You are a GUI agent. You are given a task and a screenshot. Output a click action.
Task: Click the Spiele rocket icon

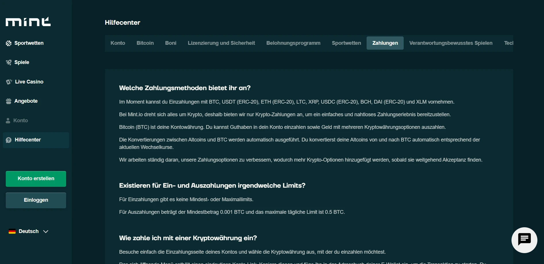(x=9, y=63)
